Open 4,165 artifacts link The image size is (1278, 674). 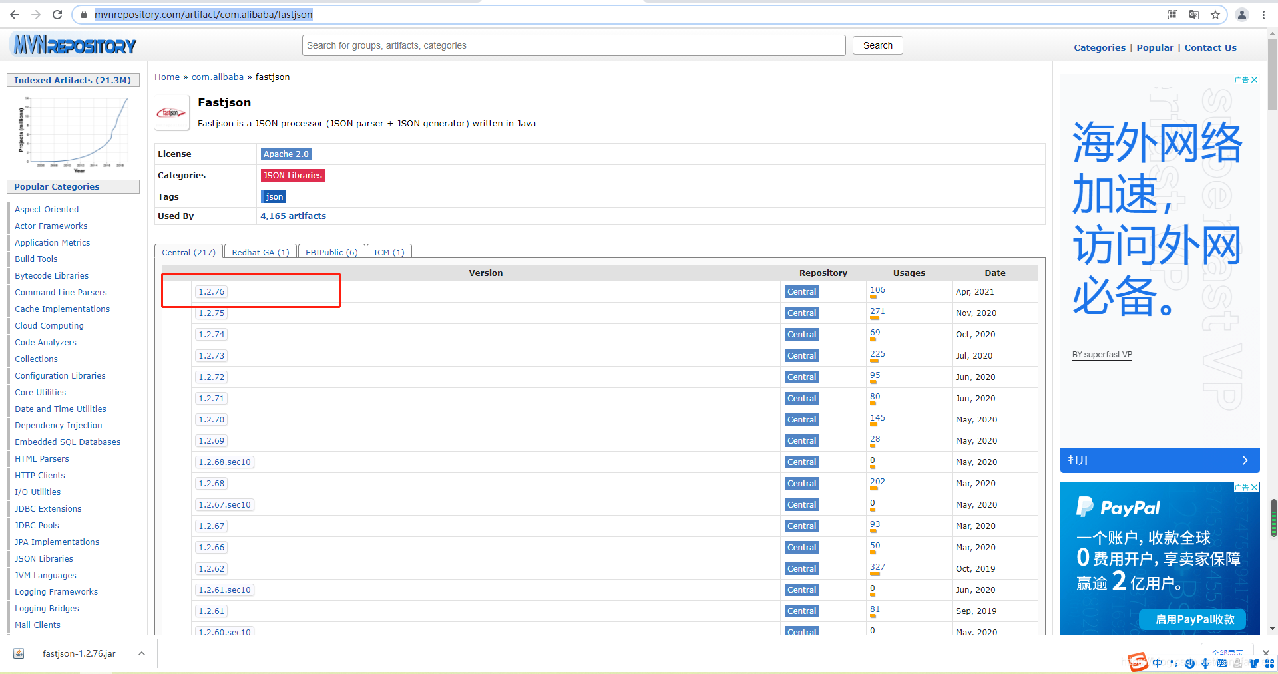293,216
